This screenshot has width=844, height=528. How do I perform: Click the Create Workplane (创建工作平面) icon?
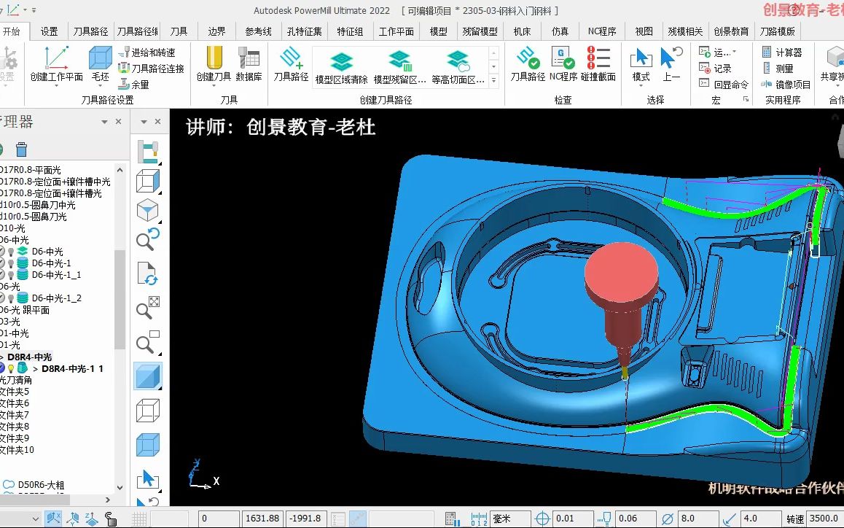(x=56, y=58)
